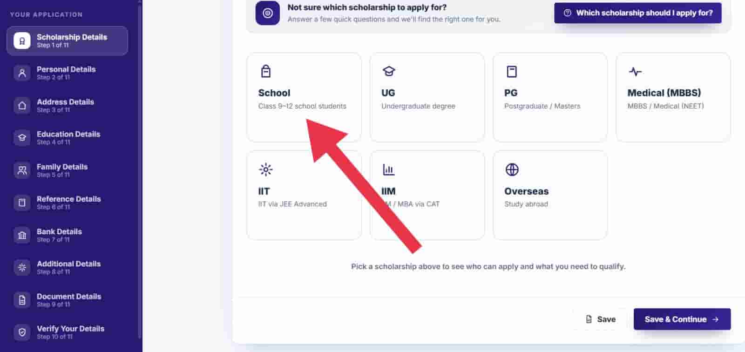The width and height of the screenshot is (745, 352).
Task: Click the Bank Details building icon
Action: pos(22,235)
